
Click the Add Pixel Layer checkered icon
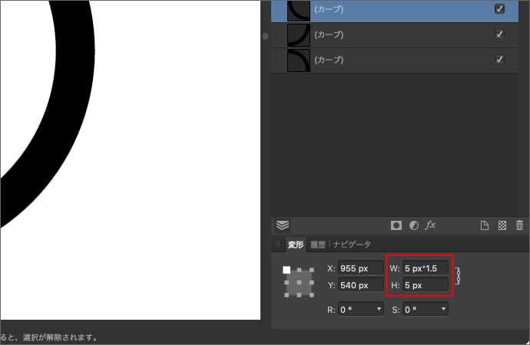(502, 225)
